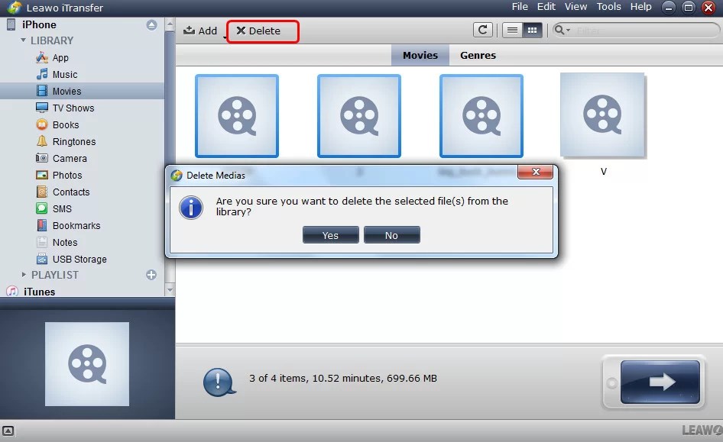Screen dimensions: 723x442
Task: Switch to list view mode
Action: tap(511, 30)
